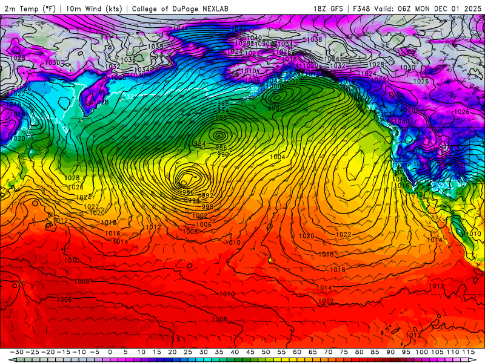The image size is (485, 363).
Task: Click the 1040 isobar pressure label
Action: click(x=254, y=38)
